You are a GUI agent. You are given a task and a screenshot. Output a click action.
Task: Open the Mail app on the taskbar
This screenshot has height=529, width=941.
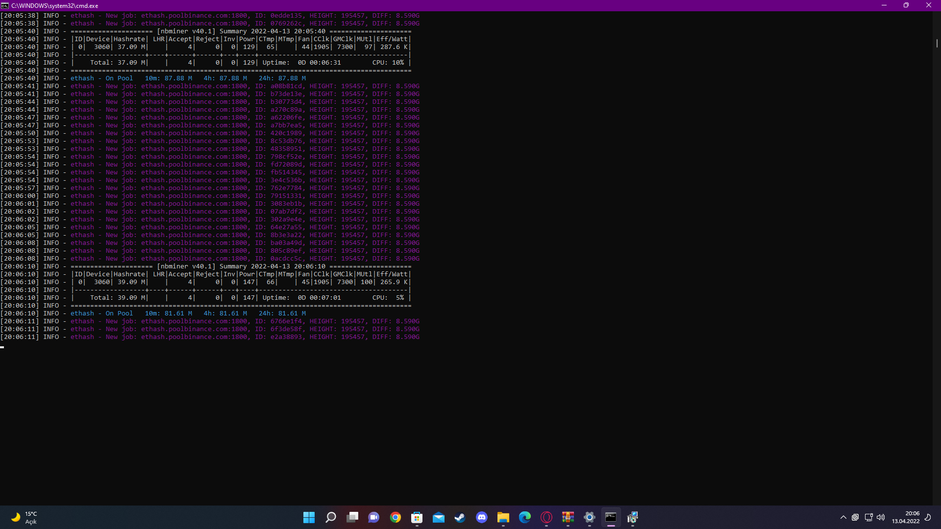(439, 517)
